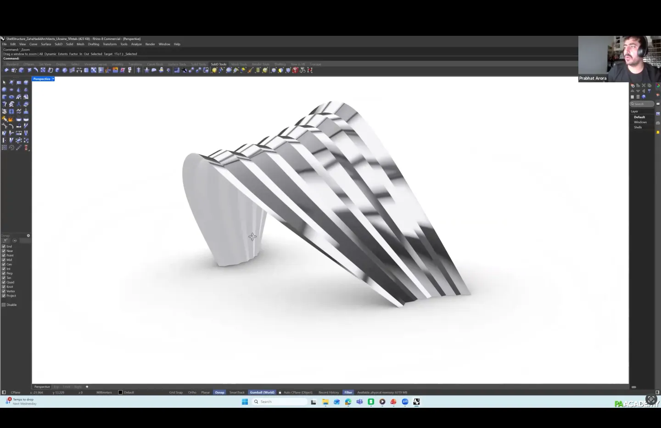Click the Osnap panel gear settings icon

click(28, 236)
